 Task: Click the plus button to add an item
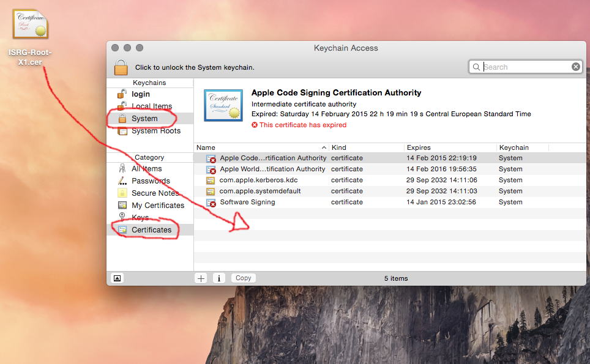pyautogui.click(x=201, y=278)
